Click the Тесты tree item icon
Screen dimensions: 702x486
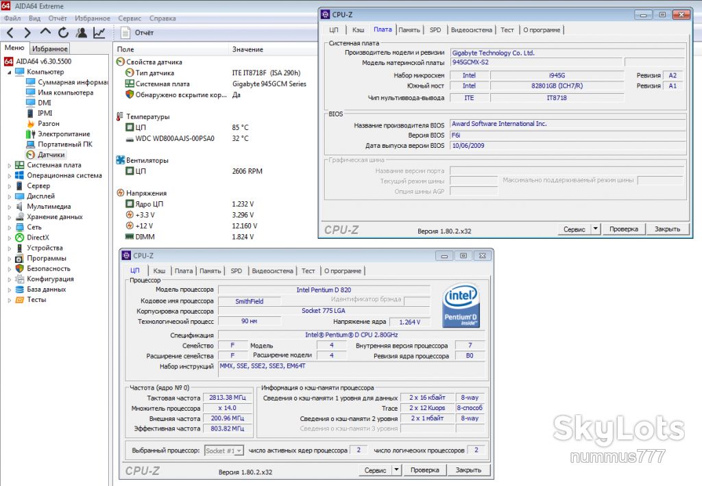pos(19,300)
